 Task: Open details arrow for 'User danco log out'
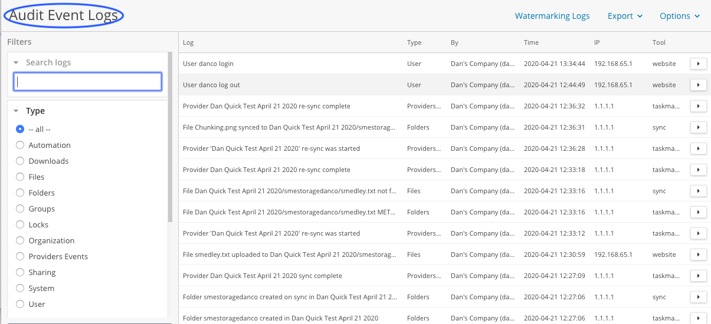click(x=698, y=85)
